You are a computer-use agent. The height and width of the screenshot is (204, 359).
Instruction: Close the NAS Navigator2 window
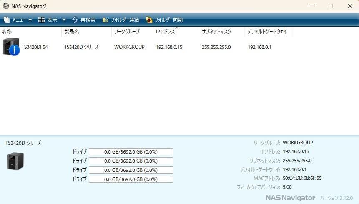pos(350,6)
